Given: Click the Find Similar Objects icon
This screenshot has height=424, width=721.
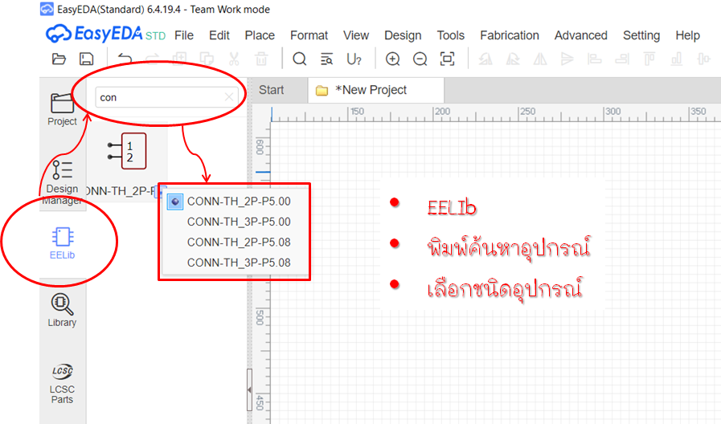Looking at the screenshot, I should [327, 59].
